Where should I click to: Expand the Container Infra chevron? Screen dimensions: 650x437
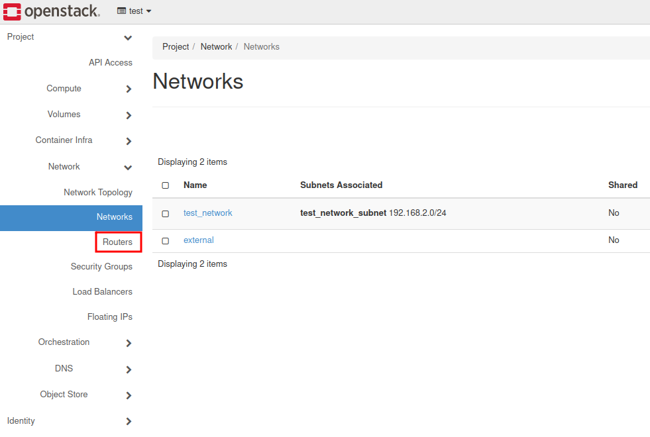129,141
